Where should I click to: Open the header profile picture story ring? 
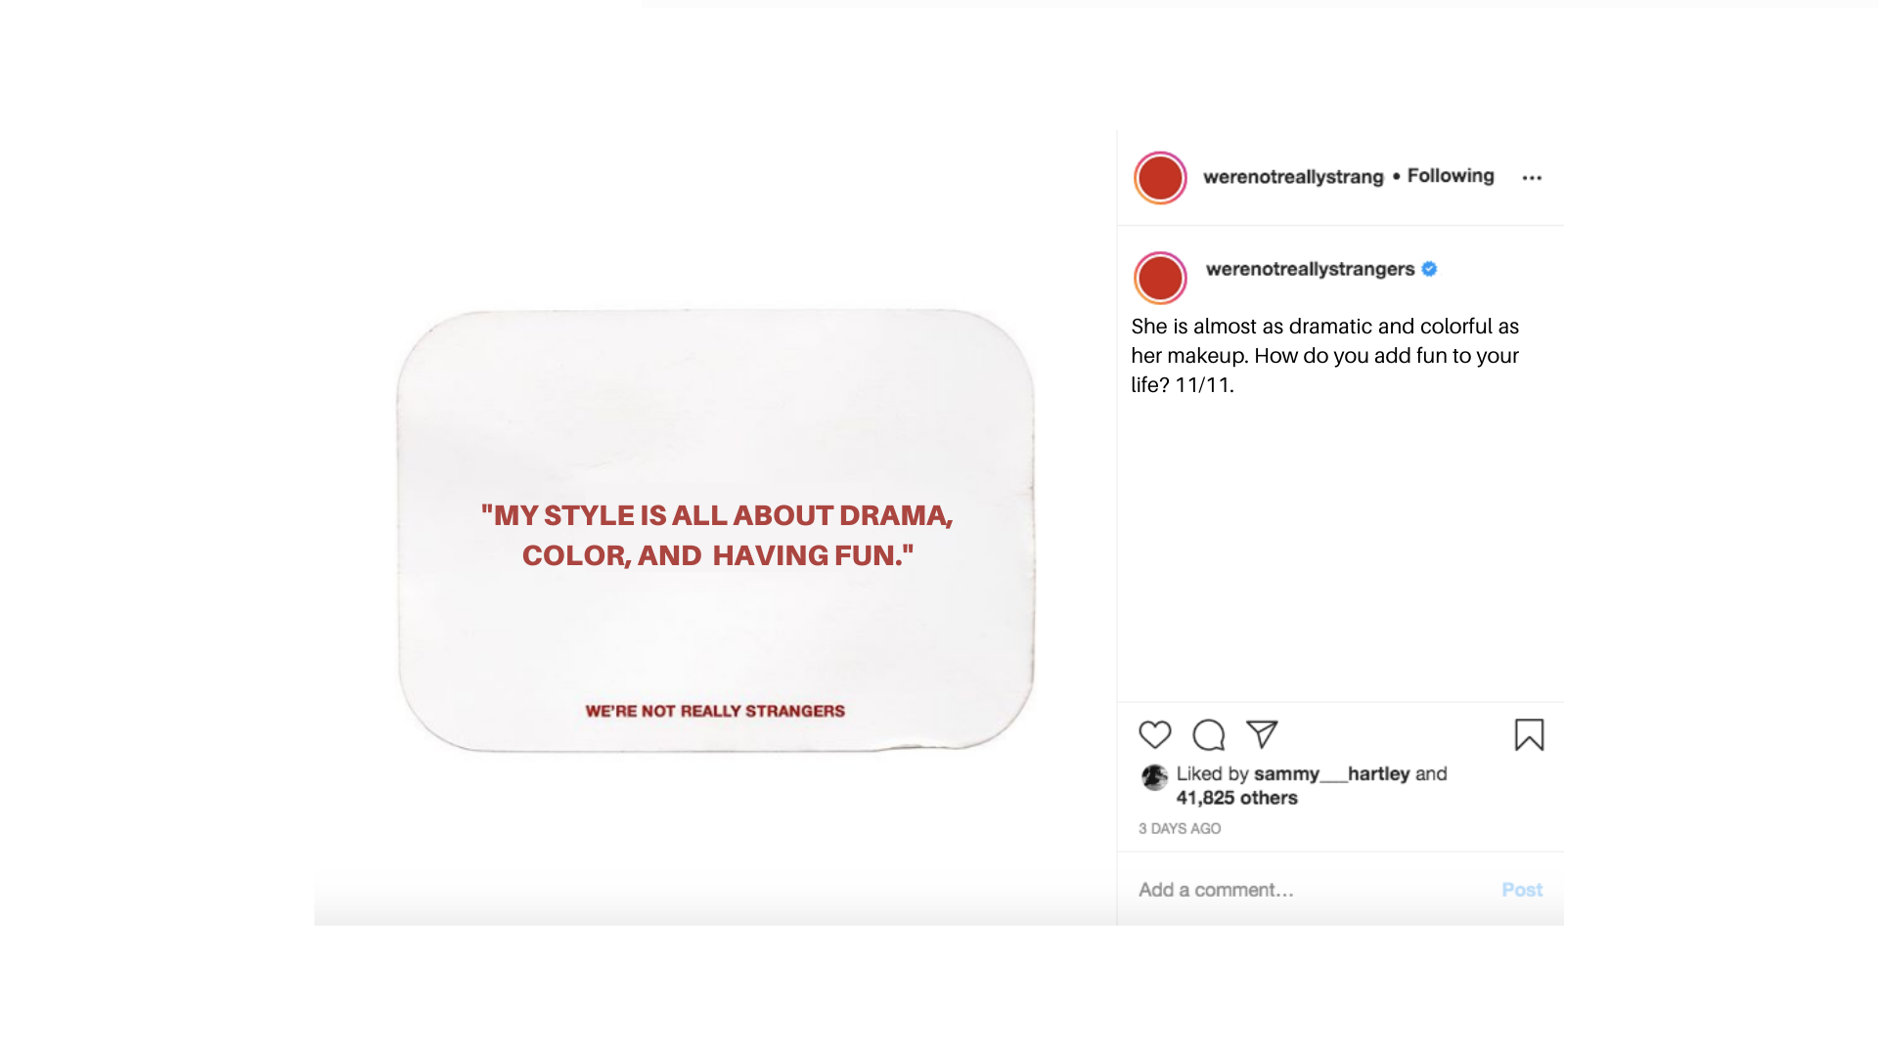pyautogui.click(x=1160, y=178)
